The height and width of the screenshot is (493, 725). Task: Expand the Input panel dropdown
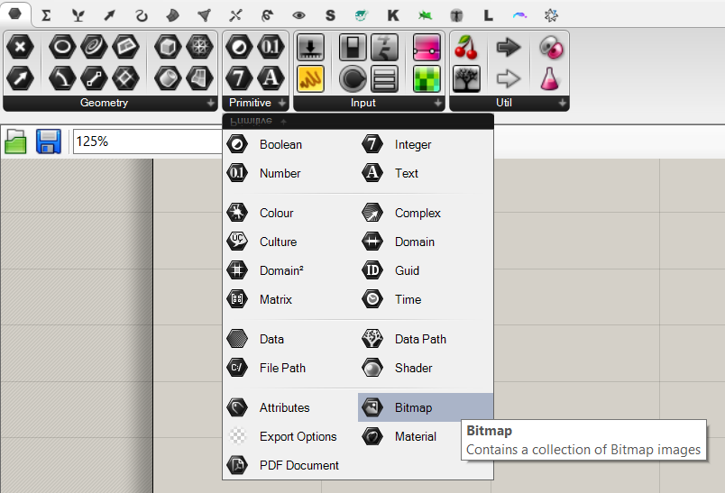point(436,104)
